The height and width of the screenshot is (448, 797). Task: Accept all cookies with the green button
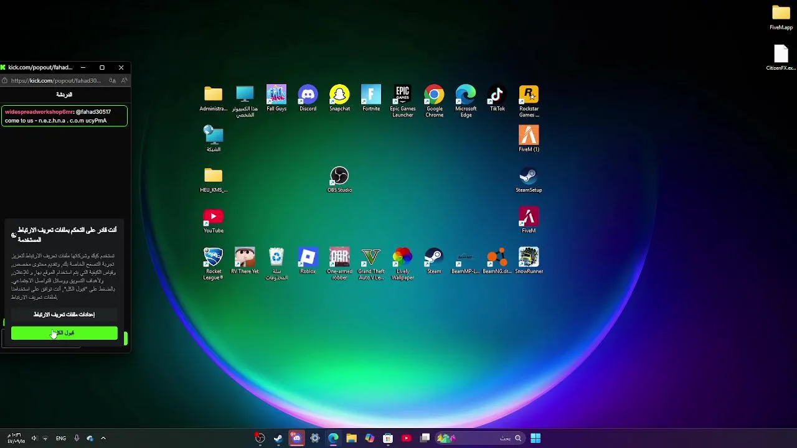[64, 333]
